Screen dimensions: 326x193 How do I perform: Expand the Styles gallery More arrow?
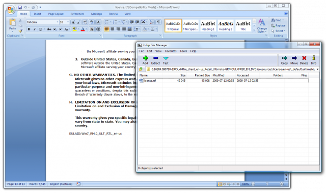(x=254, y=30)
